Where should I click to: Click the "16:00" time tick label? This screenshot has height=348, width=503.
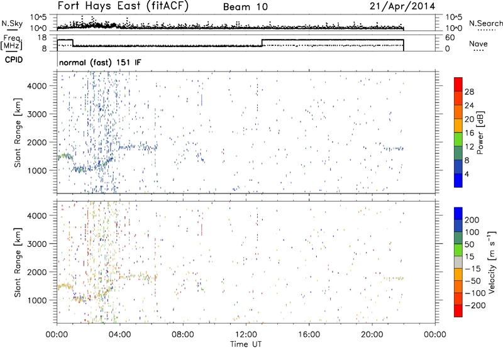coord(309,335)
